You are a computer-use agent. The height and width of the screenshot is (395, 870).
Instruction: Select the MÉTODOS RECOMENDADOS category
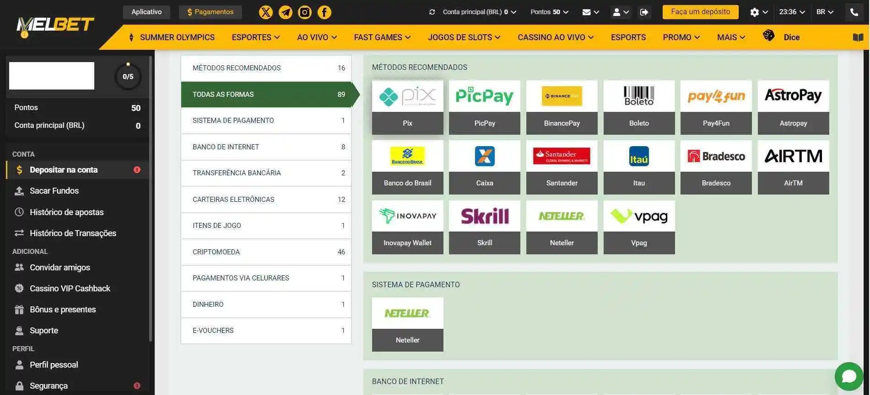tap(266, 68)
